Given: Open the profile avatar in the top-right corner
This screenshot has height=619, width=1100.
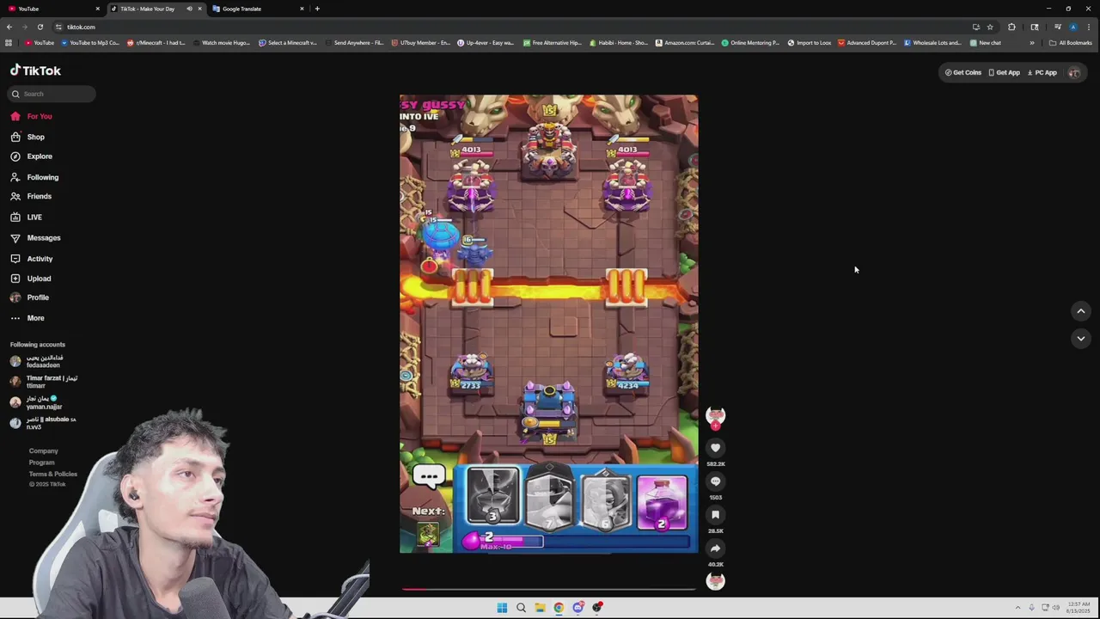Looking at the screenshot, I should 1074,72.
